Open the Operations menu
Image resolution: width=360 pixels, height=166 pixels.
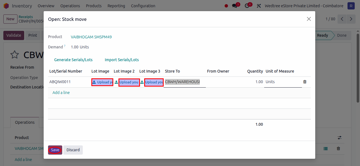70,6
